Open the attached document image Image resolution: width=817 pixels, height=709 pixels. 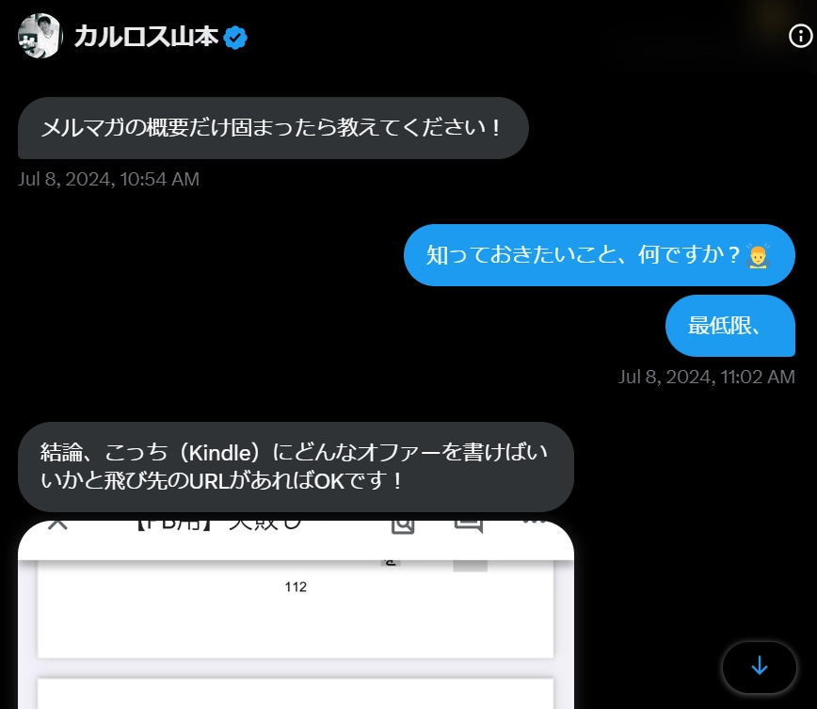tap(296, 615)
